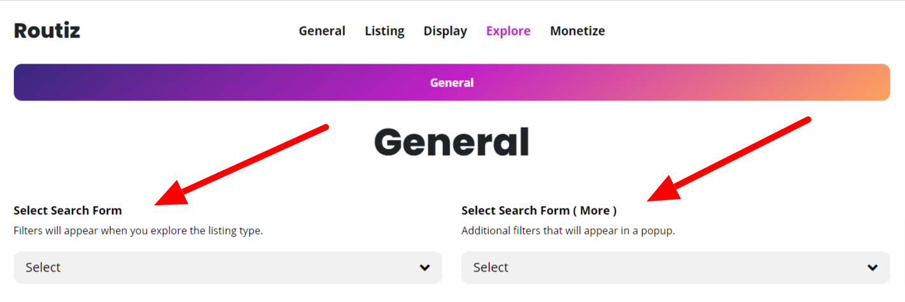Click "Select" placeholder in first search form box
The height and width of the screenshot is (302, 905).
43,268
